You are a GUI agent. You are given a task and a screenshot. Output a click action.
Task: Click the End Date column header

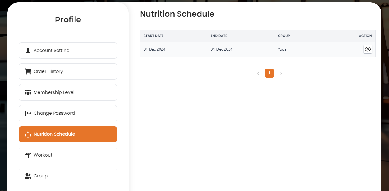tap(219, 36)
